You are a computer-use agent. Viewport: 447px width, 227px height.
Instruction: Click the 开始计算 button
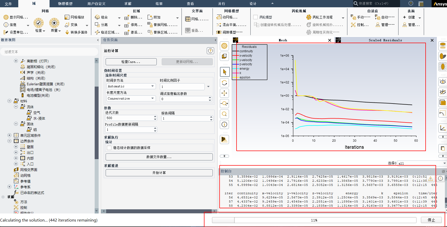(159, 173)
